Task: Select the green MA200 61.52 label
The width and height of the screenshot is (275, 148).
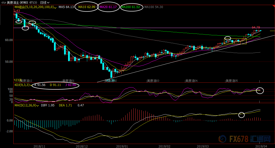Action: click(130, 7)
